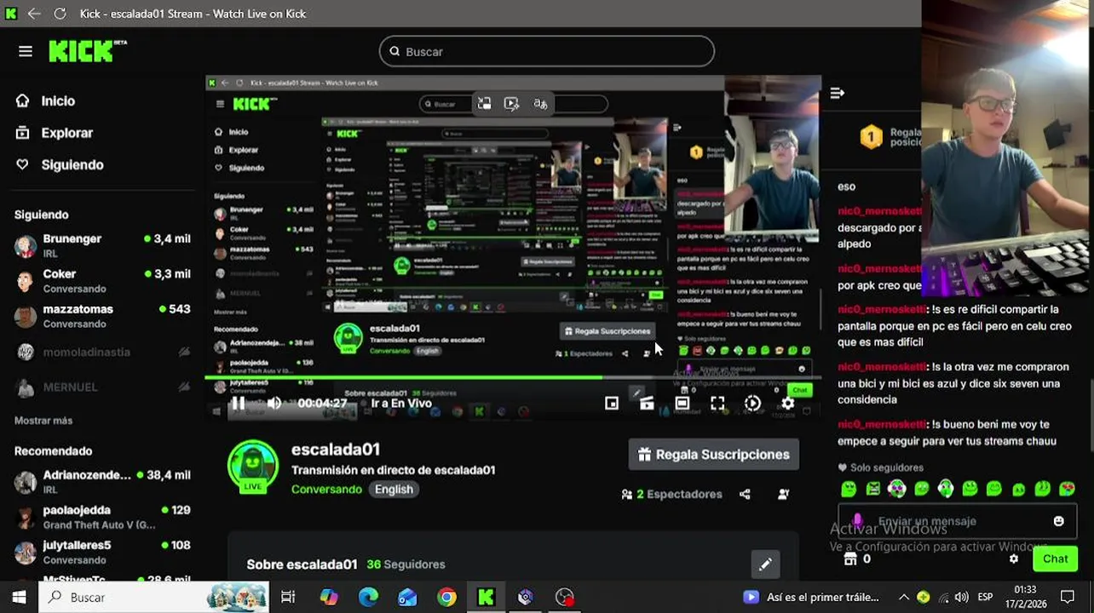The width and height of the screenshot is (1094, 613).
Task: Open video player settings gear
Action: 788,404
